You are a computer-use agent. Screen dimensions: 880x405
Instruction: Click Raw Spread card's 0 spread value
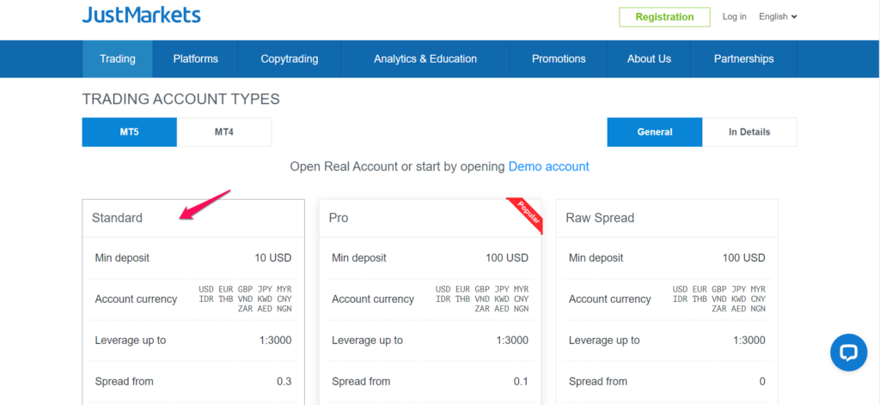point(762,382)
